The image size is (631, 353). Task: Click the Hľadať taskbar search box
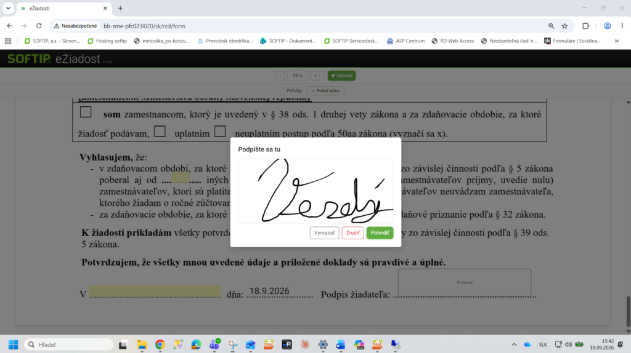pyautogui.click(x=69, y=344)
